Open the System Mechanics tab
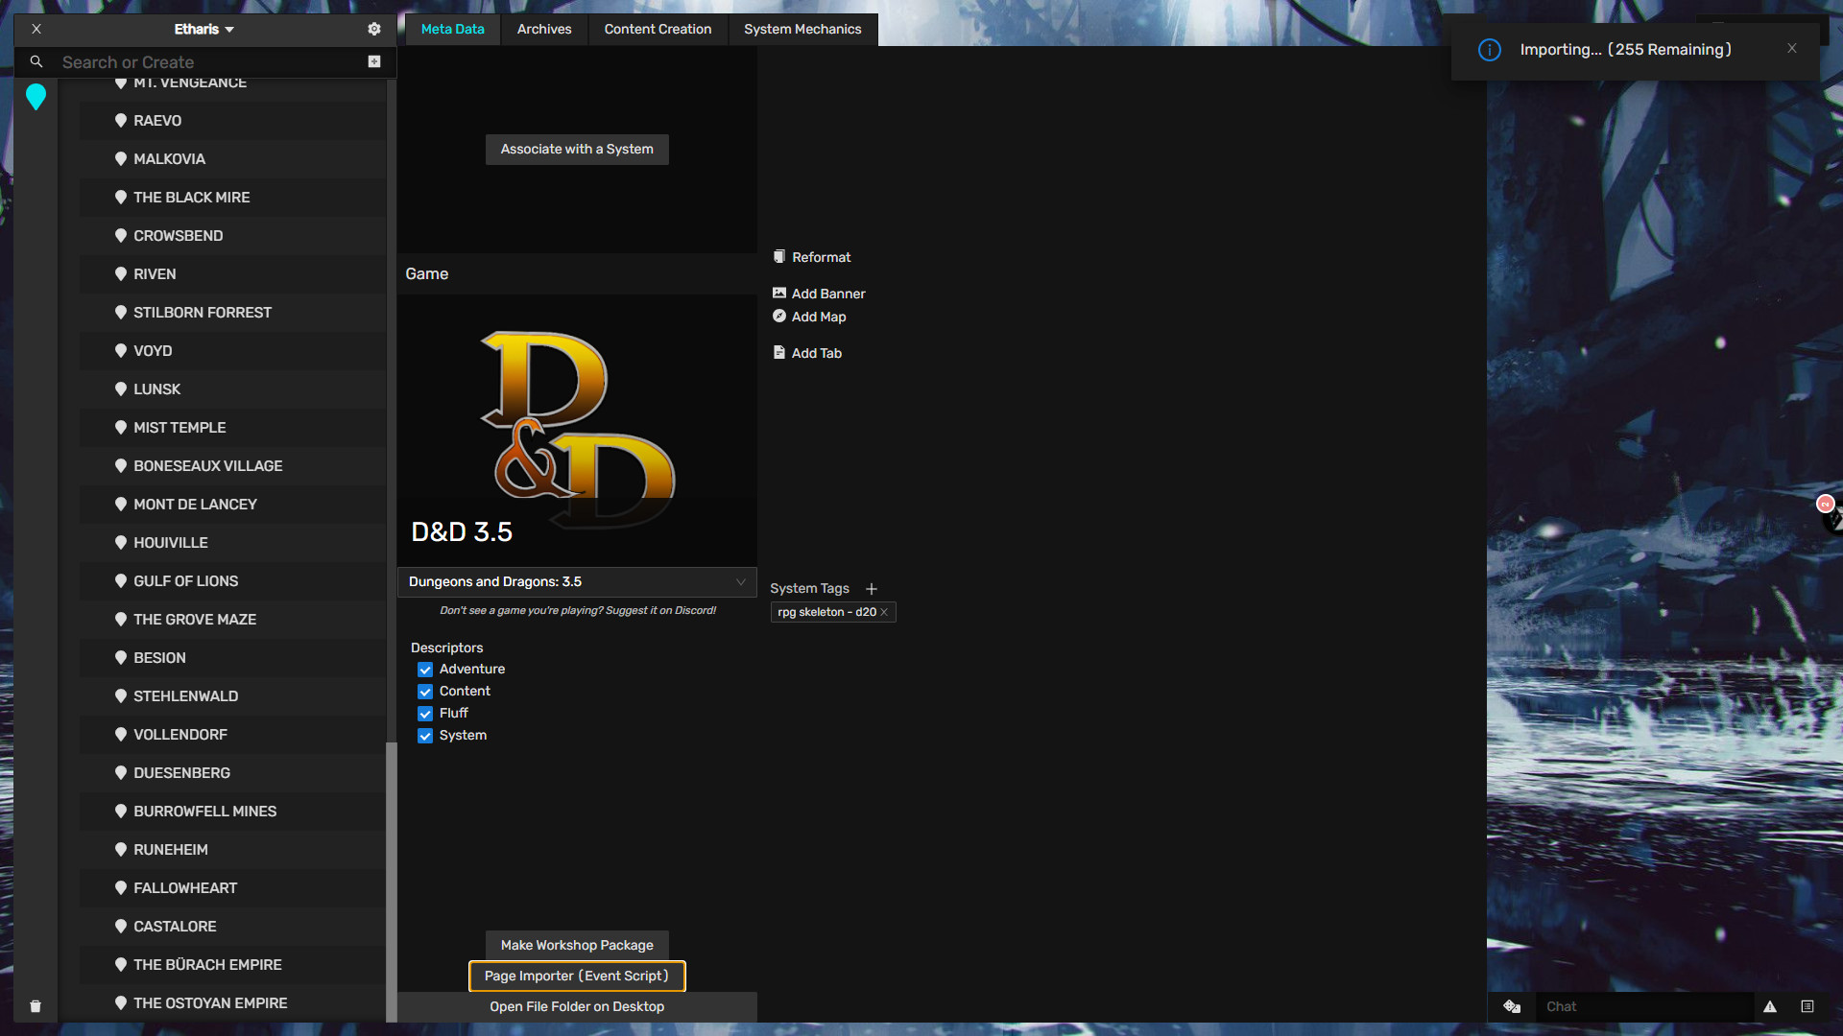Screen dimensions: 1843x1036 [x=802, y=29]
